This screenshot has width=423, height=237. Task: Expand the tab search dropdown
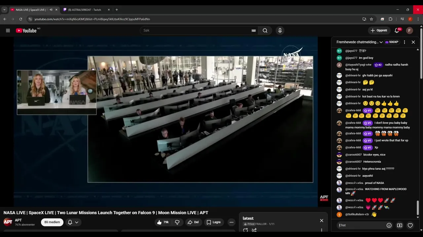tap(4, 10)
